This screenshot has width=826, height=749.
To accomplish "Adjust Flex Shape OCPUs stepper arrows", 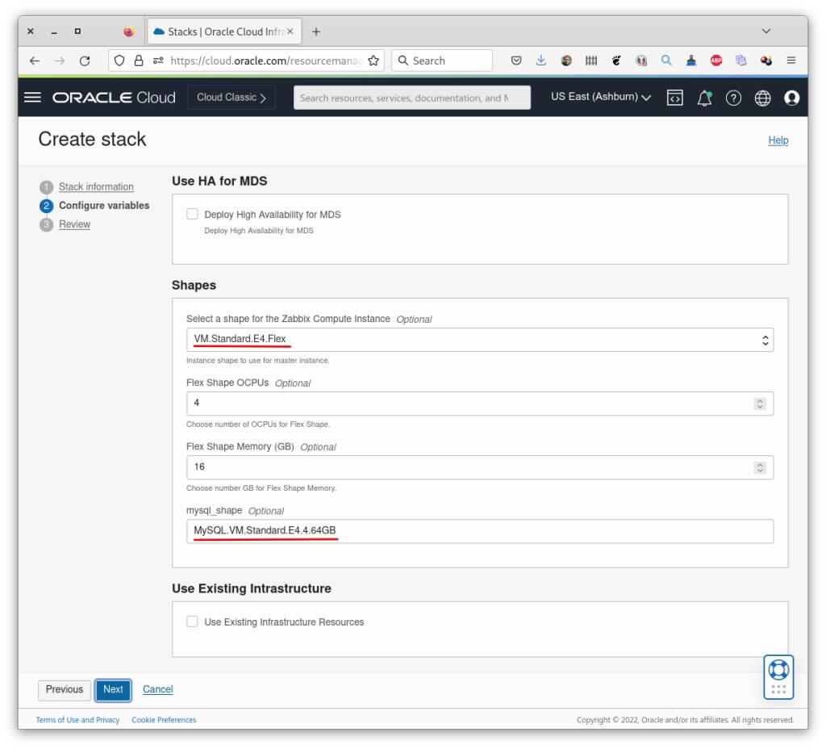I will click(759, 404).
